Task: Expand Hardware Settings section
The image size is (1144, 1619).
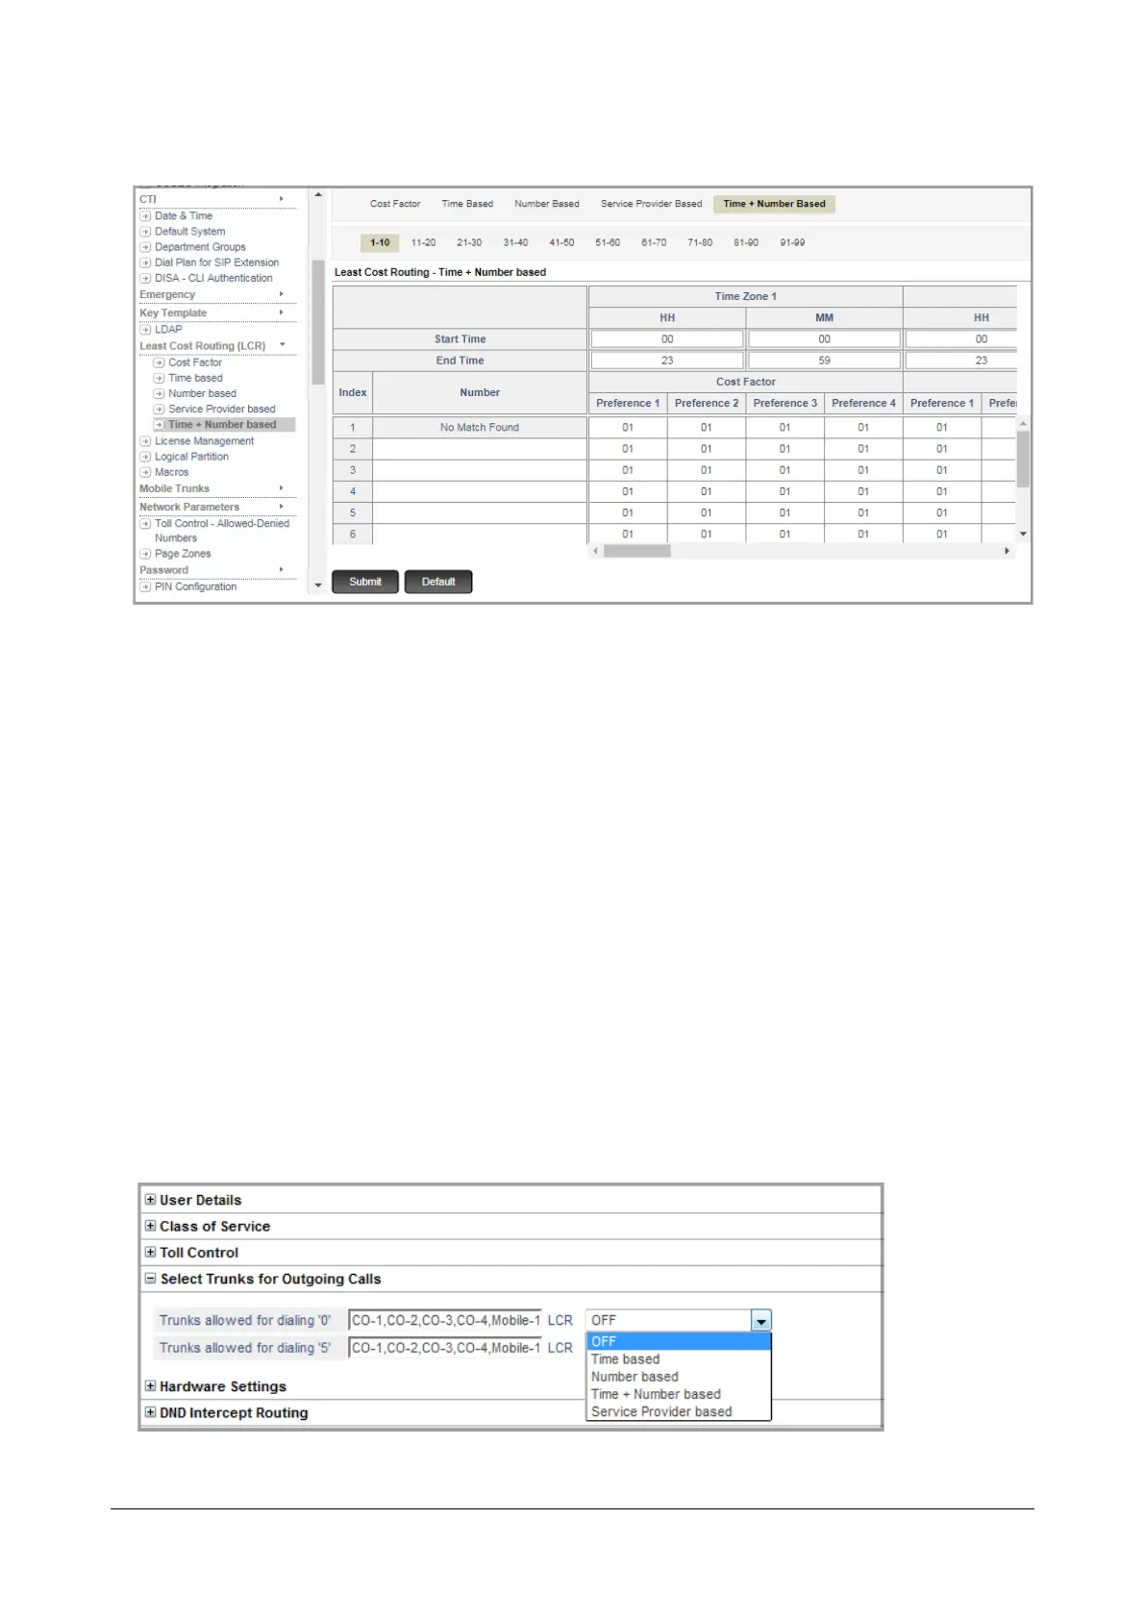Action: click(150, 1386)
